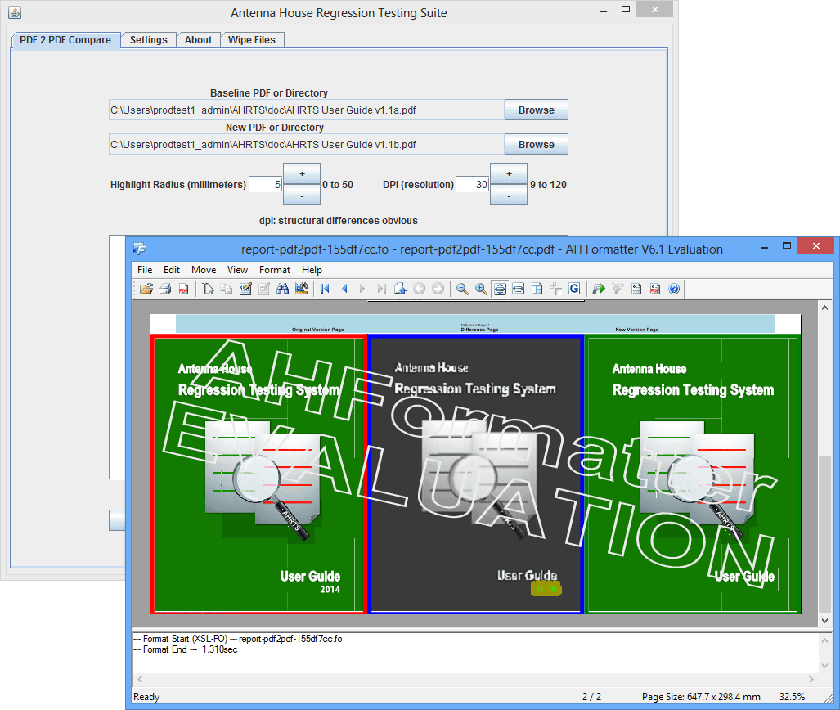The height and width of the screenshot is (710, 840).
Task: Open the Format menu
Action: (275, 270)
